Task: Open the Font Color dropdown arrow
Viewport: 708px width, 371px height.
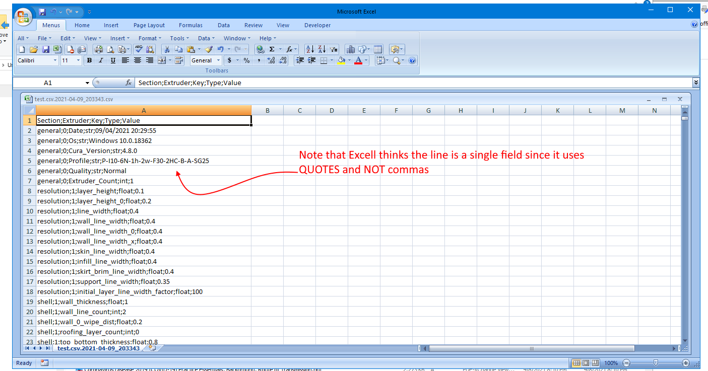Action: pyautogui.click(x=365, y=60)
